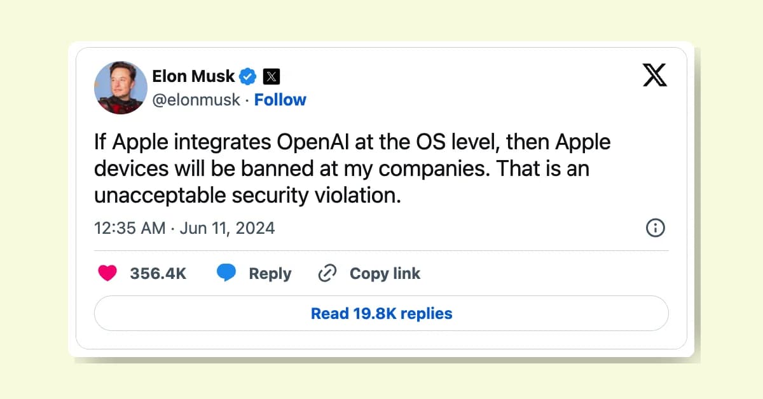
Task: Click the Copy link text label
Action: (385, 273)
